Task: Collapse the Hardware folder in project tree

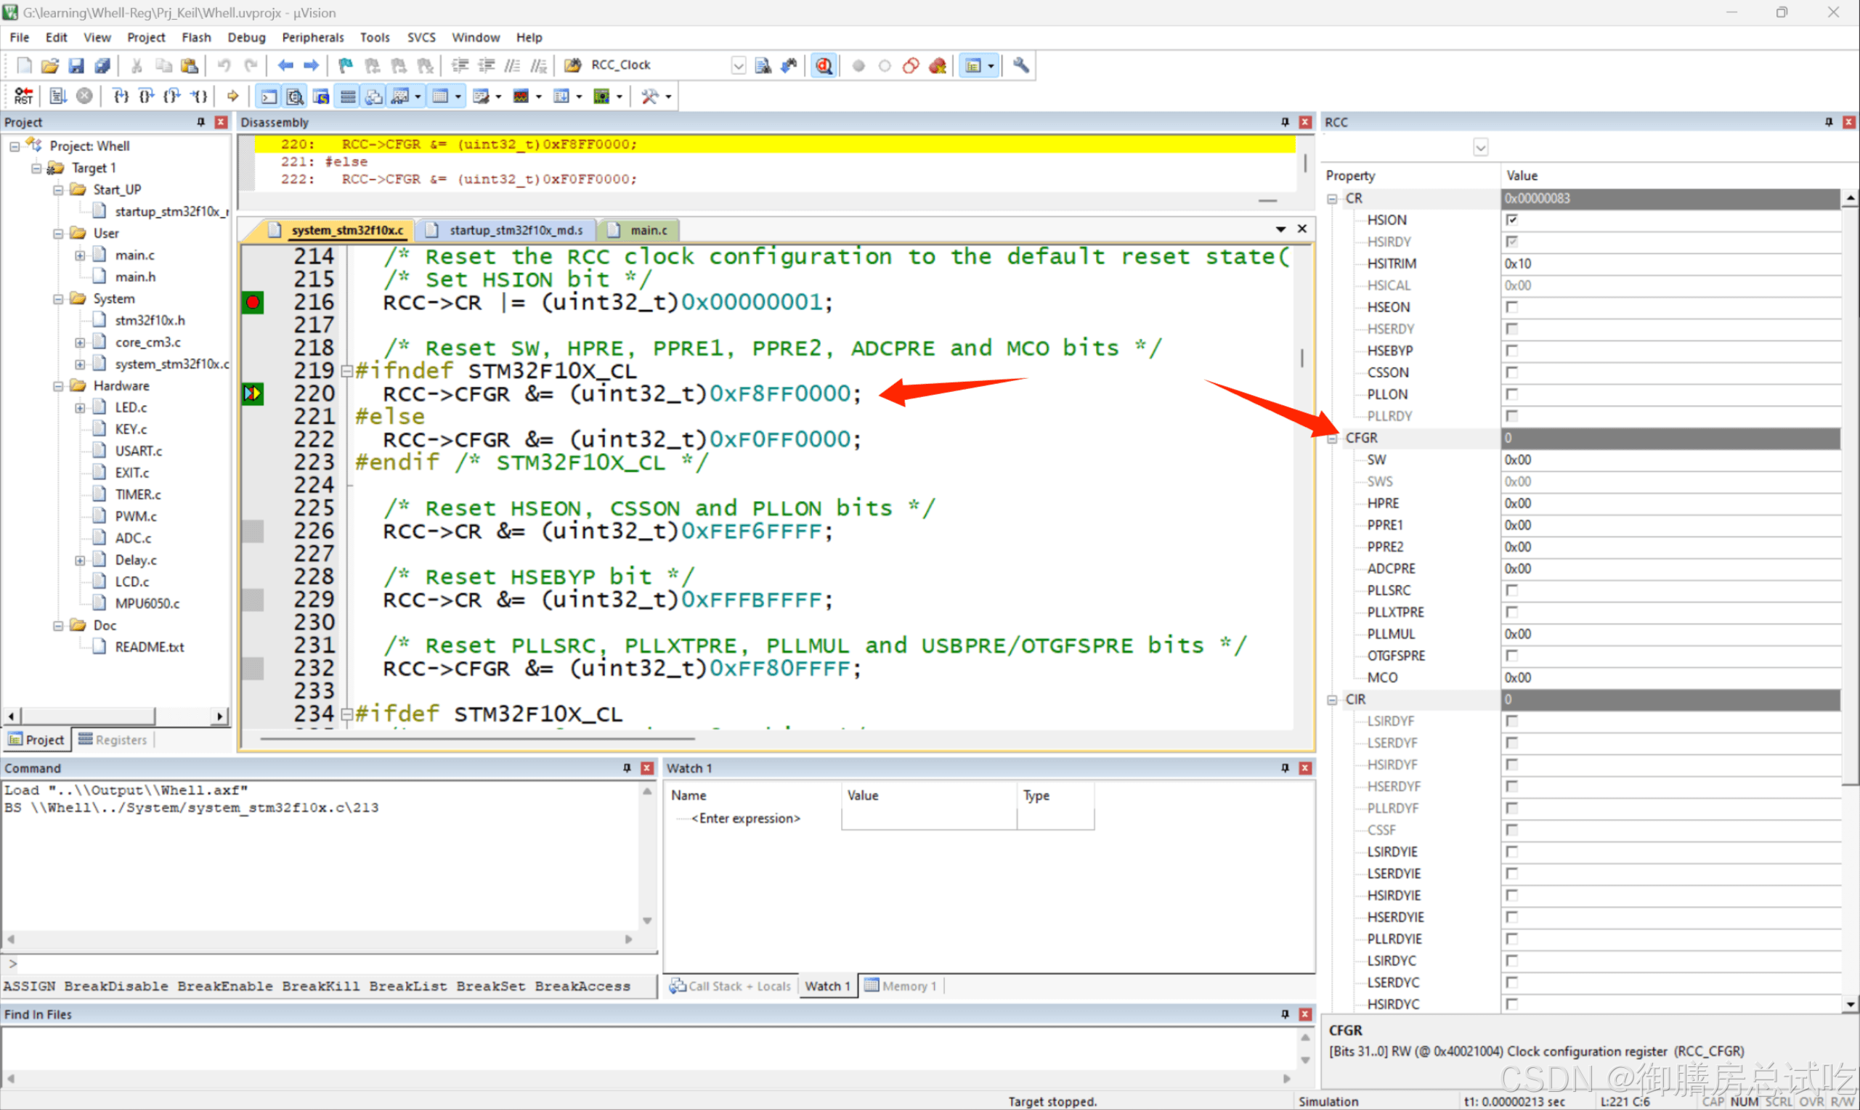Action: pos(58,386)
